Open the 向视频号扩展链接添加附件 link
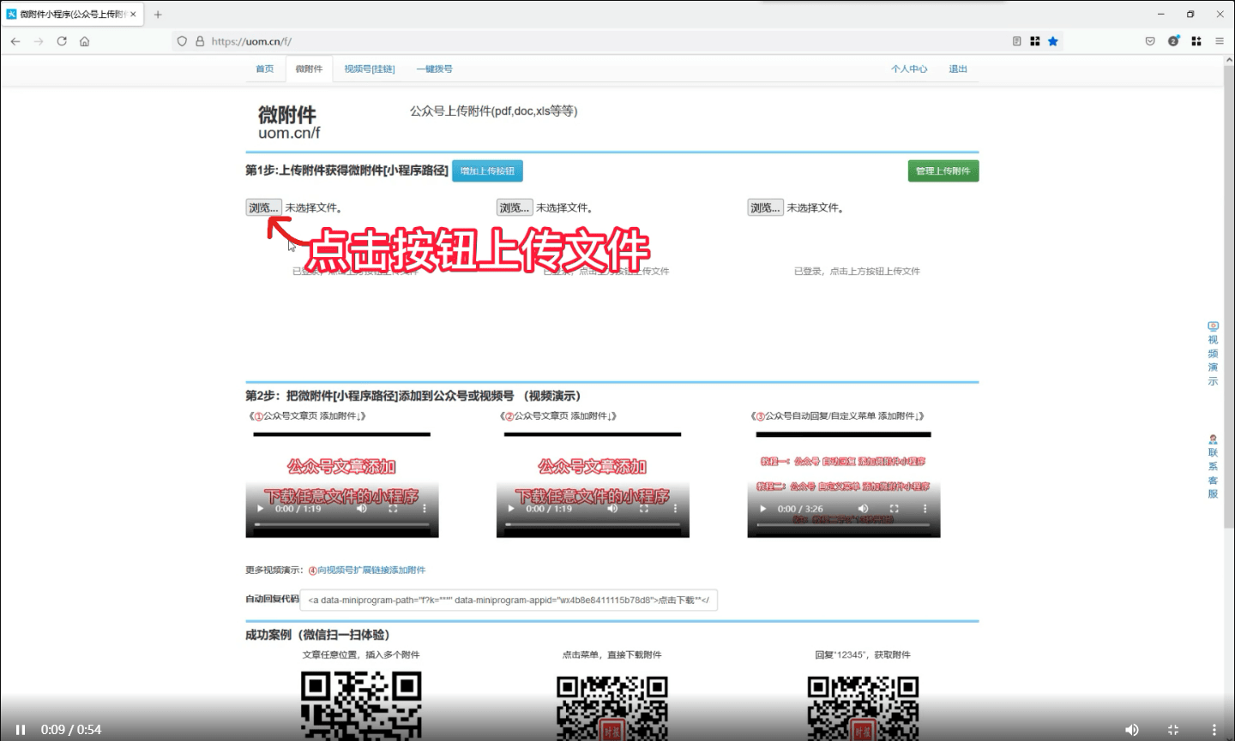 tap(370, 570)
